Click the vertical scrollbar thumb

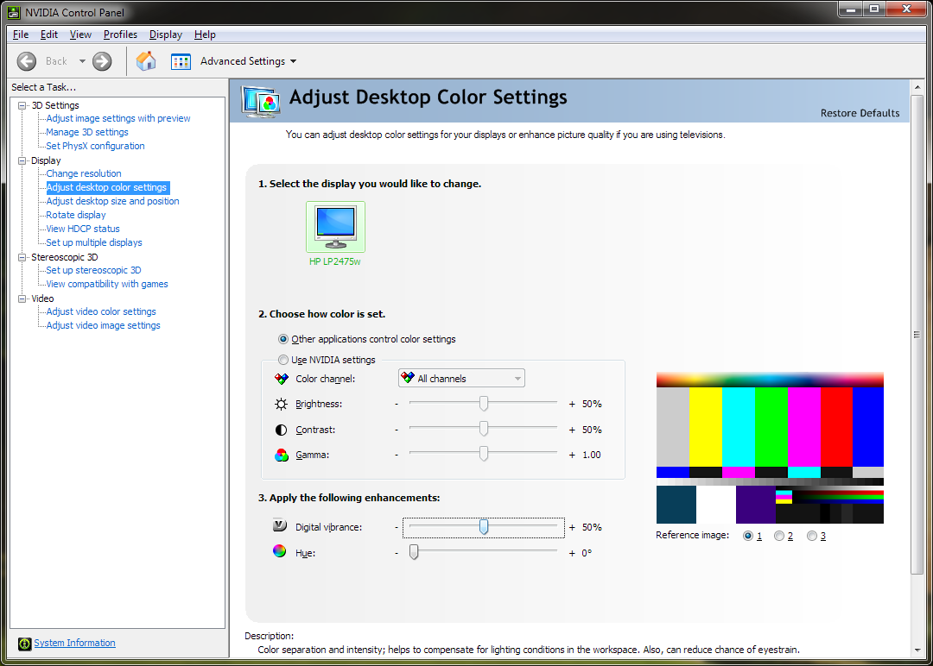click(x=917, y=335)
